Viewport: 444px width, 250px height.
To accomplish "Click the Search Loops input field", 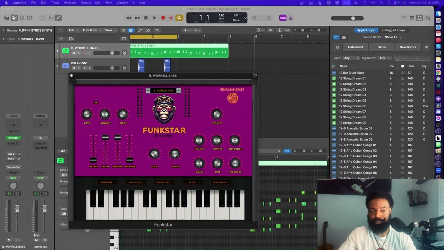I will (x=412, y=58).
